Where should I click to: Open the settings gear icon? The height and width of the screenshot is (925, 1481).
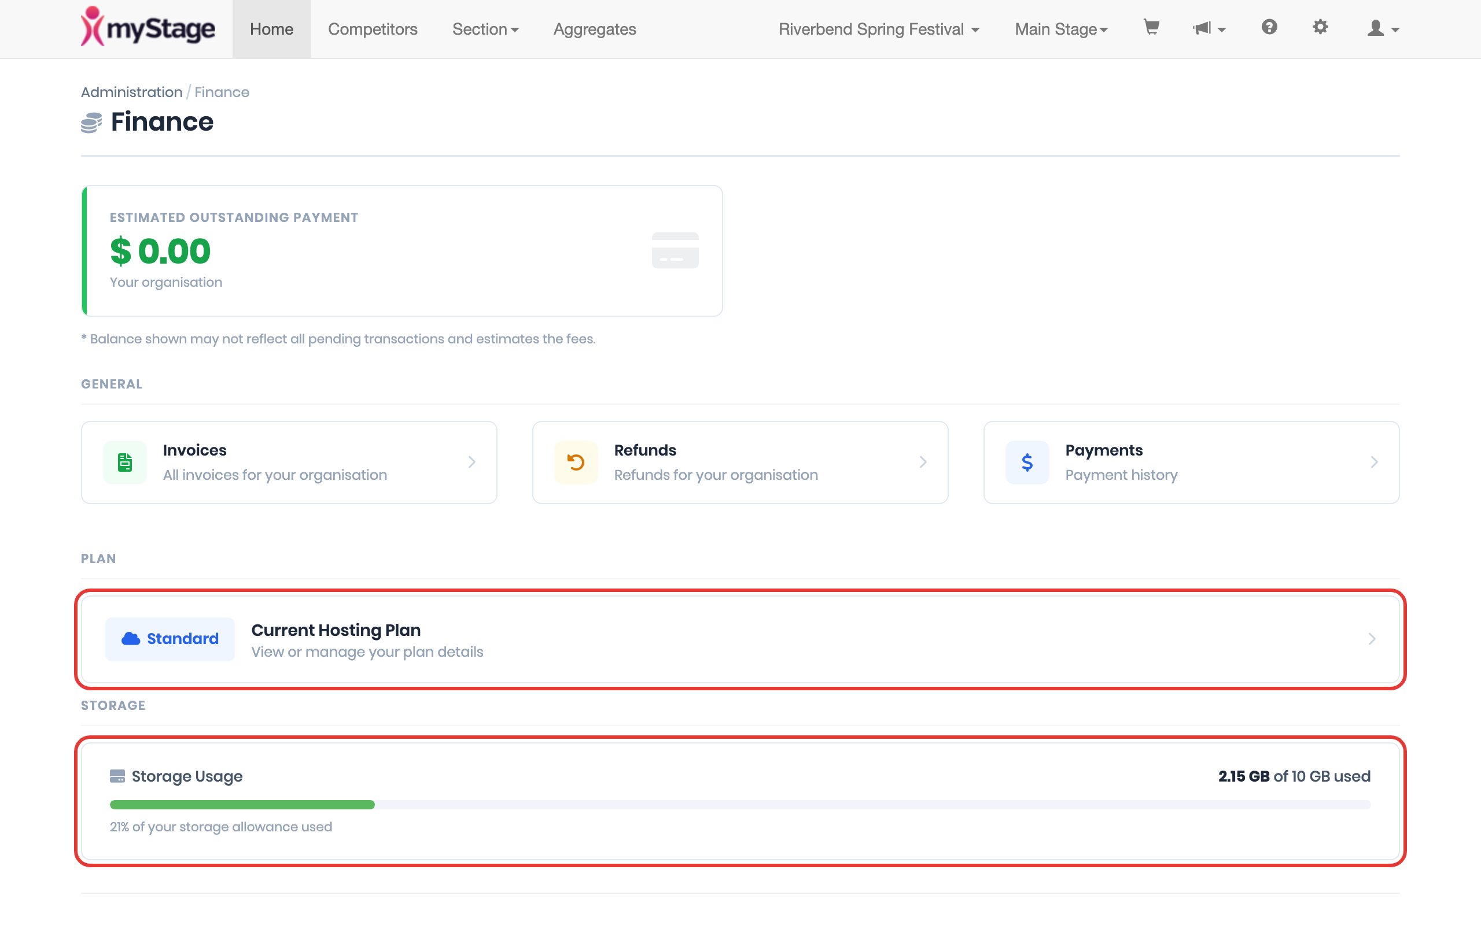1320,27
